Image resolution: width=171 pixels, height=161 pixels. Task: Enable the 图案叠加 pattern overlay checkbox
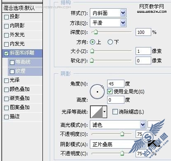[6, 108]
